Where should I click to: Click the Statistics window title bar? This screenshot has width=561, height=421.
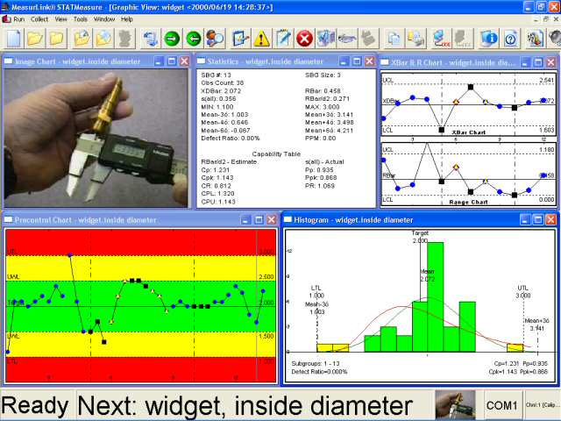[x=263, y=61]
